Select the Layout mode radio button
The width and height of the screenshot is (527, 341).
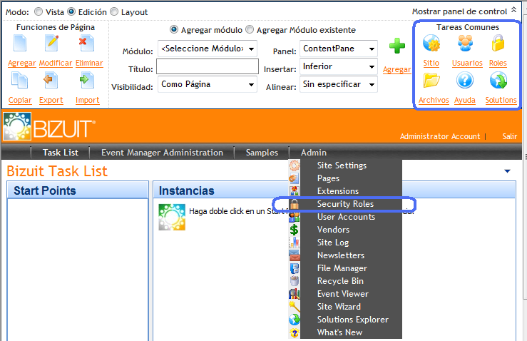pyautogui.click(x=114, y=12)
